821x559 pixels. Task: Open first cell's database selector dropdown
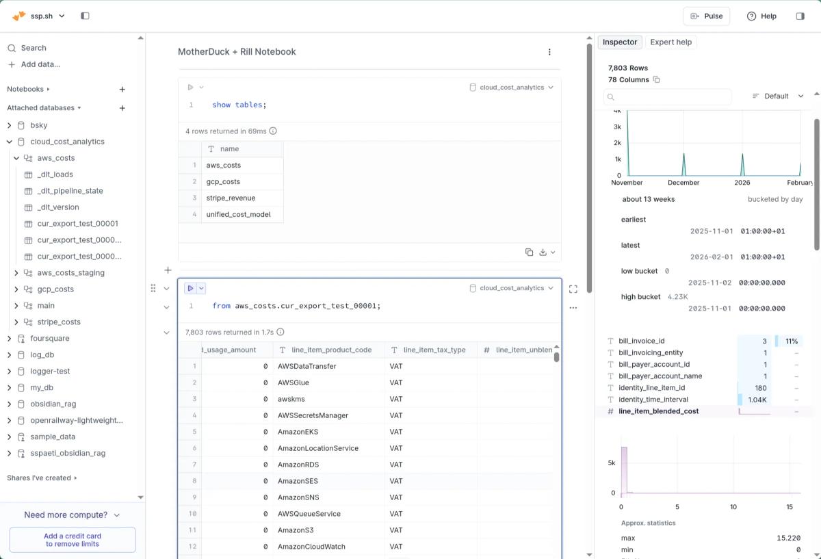pos(511,88)
